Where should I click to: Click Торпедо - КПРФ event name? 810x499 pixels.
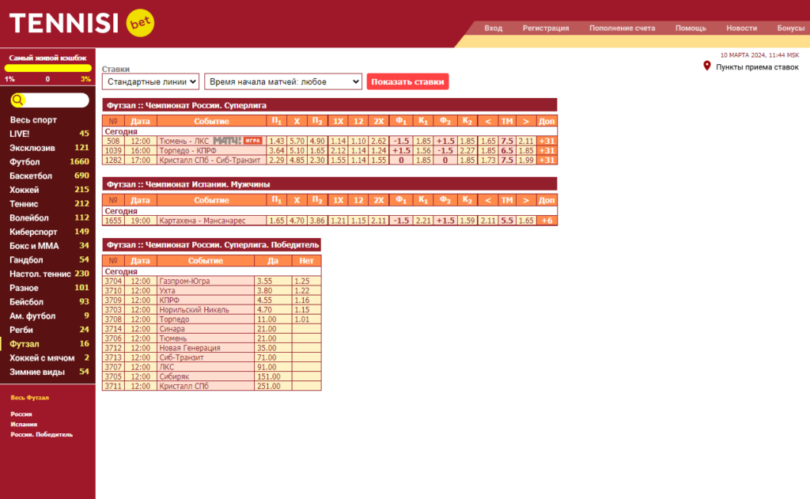tap(188, 151)
